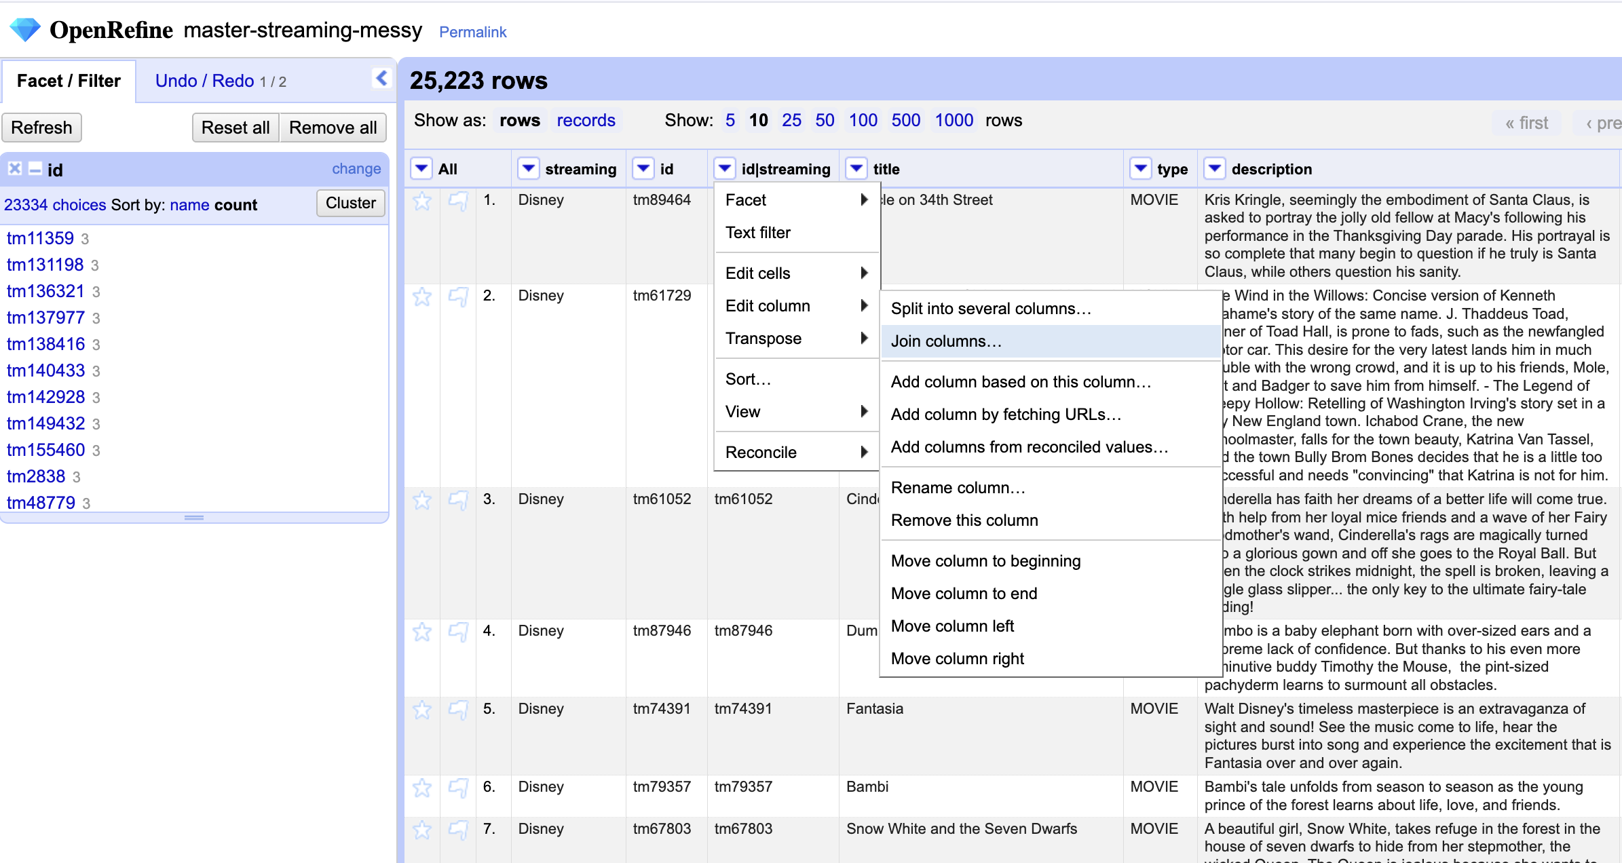Select facet value tm11359
Viewport: 1622px width, 863px height.
[x=40, y=238]
